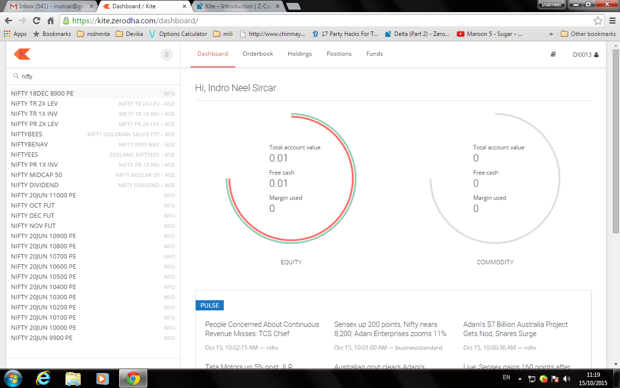The image size is (620, 388).
Task: Select NIFTY TR 1X INV search result
Action: 93,113
